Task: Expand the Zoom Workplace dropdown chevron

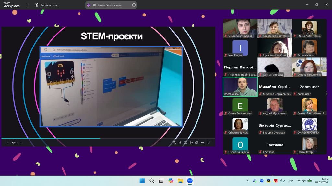Action: click(x=28, y=5)
